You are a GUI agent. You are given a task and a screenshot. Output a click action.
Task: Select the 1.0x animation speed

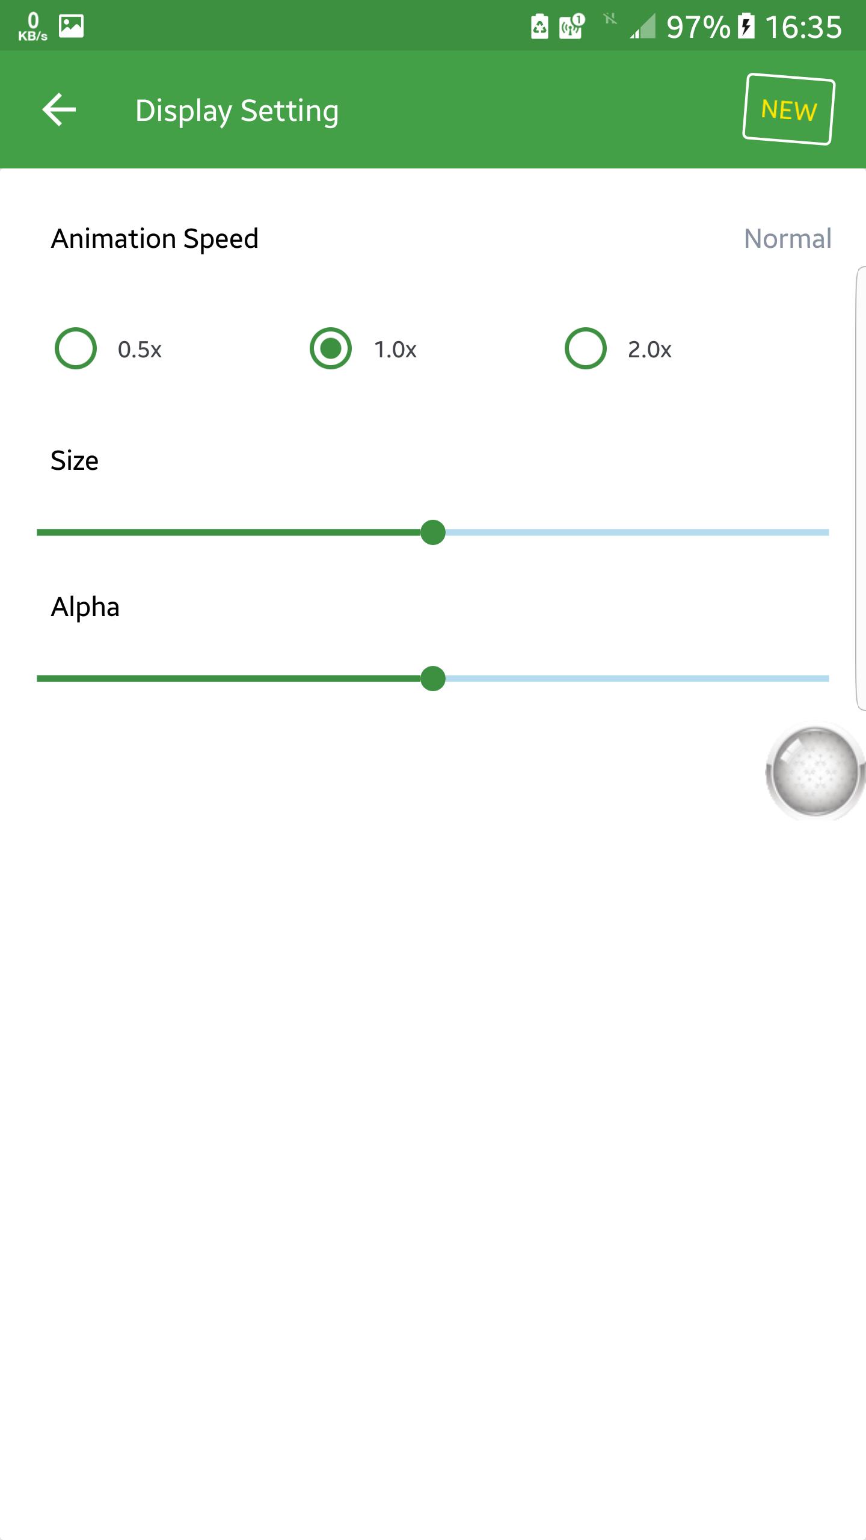(x=364, y=349)
